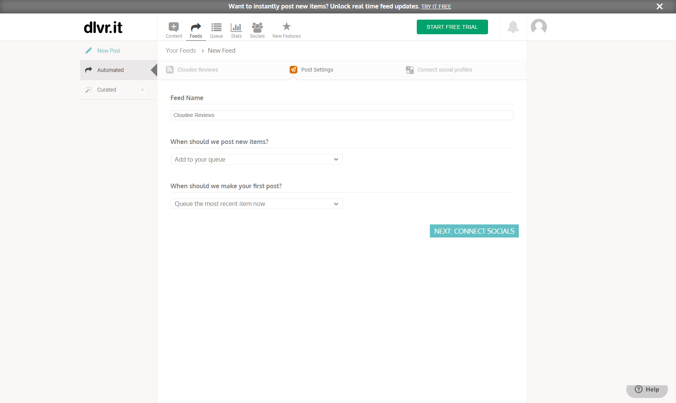Expand 'Queue the most recent item now' dropdown
This screenshot has width=676, height=403.
point(257,204)
